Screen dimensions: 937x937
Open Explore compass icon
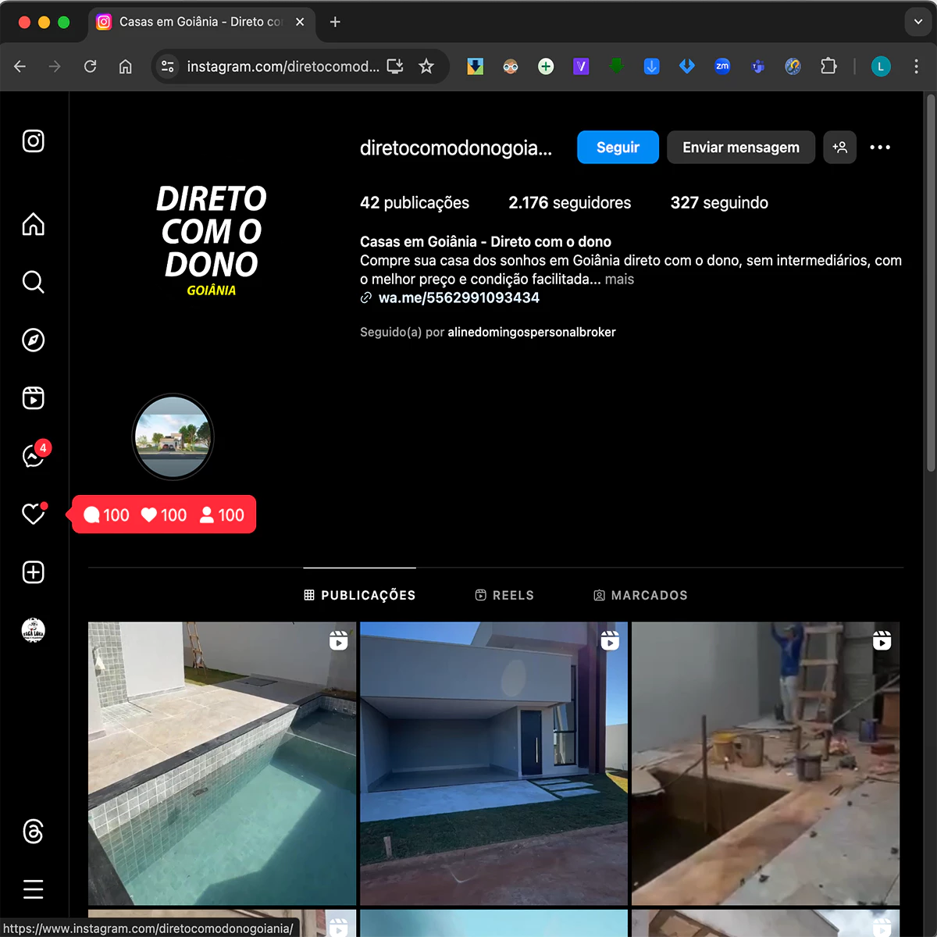[x=33, y=340]
